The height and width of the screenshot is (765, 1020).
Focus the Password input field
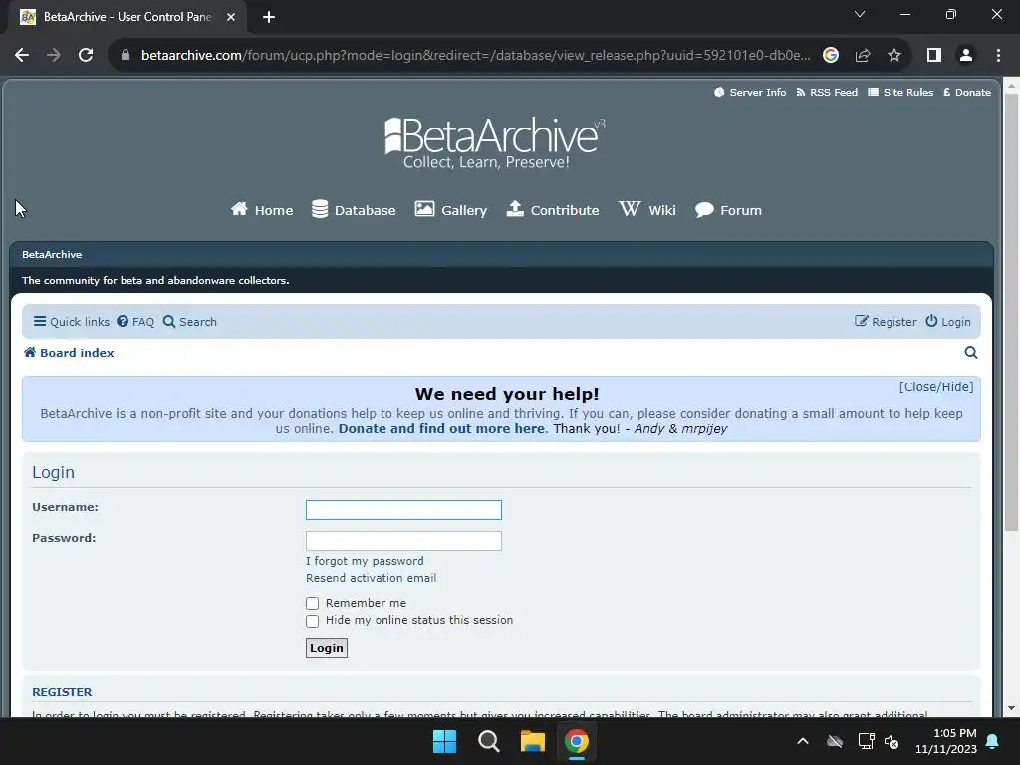(x=403, y=541)
